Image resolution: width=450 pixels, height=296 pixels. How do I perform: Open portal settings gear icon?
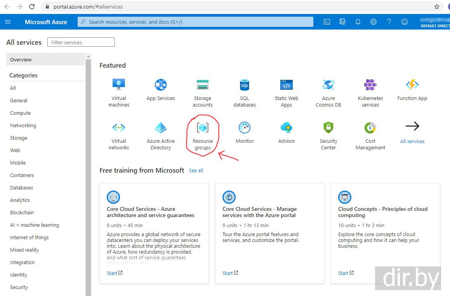374,22
